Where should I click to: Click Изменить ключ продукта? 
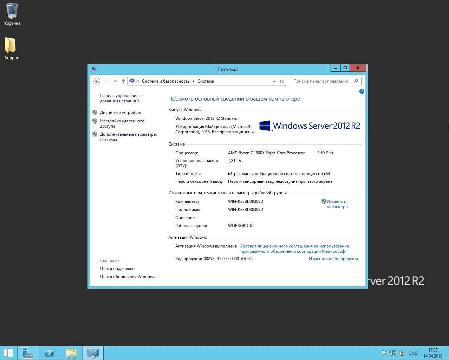pos(333,259)
